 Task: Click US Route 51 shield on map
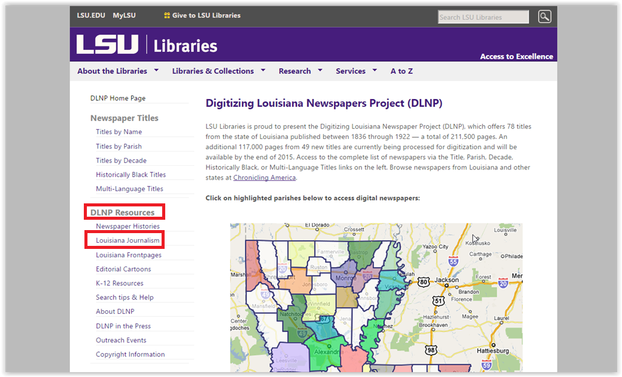click(x=439, y=301)
